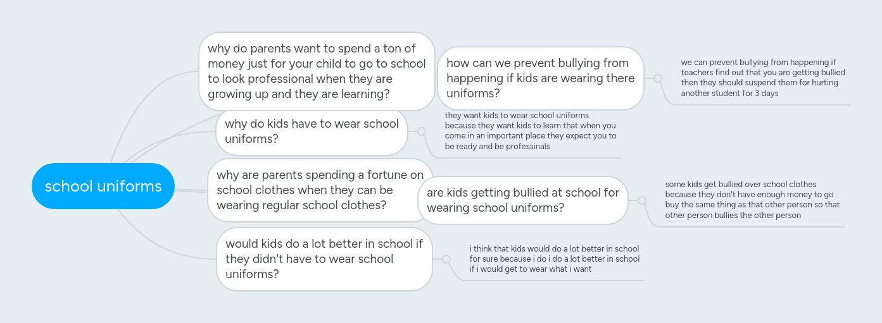Image resolution: width=882 pixels, height=323 pixels.
Task: Collapse the branch toggle beside 'how can we prevent bullying'
Action: (x=658, y=78)
